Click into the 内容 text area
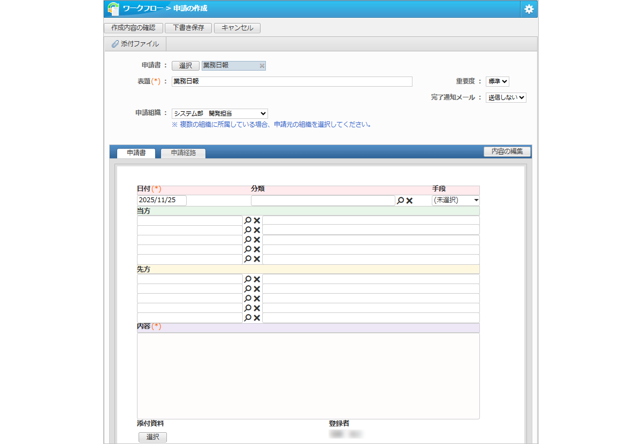The image size is (642, 444). (x=308, y=376)
